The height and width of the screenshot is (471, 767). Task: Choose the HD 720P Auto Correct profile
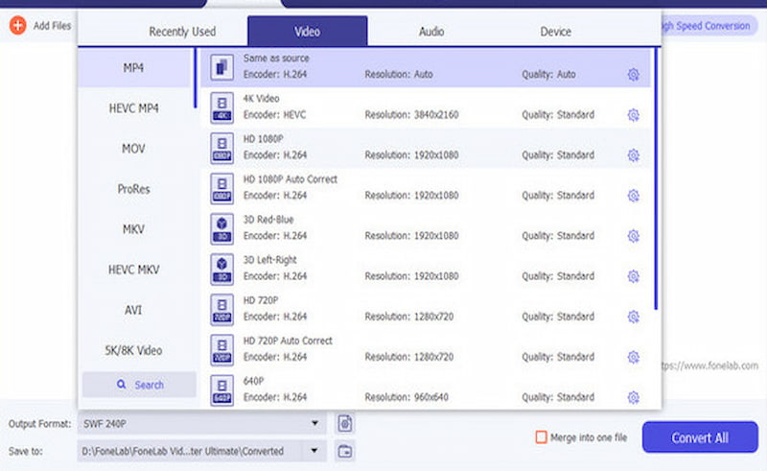coord(426,349)
